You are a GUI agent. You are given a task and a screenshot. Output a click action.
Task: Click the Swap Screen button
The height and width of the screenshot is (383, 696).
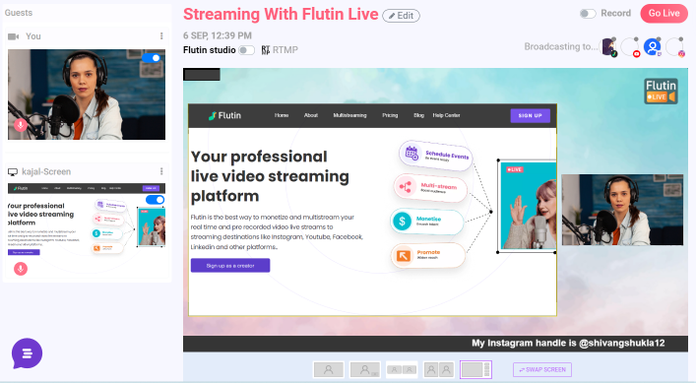[x=542, y=369]
